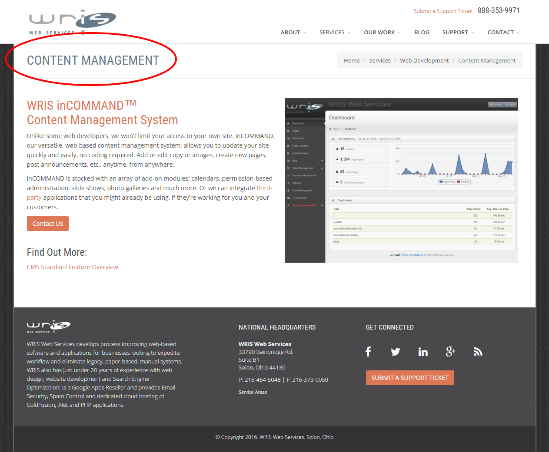Open the Google Plus icon
Image resolution: width=549 pixels, height=452 pixels.
[x=450, y=352]
